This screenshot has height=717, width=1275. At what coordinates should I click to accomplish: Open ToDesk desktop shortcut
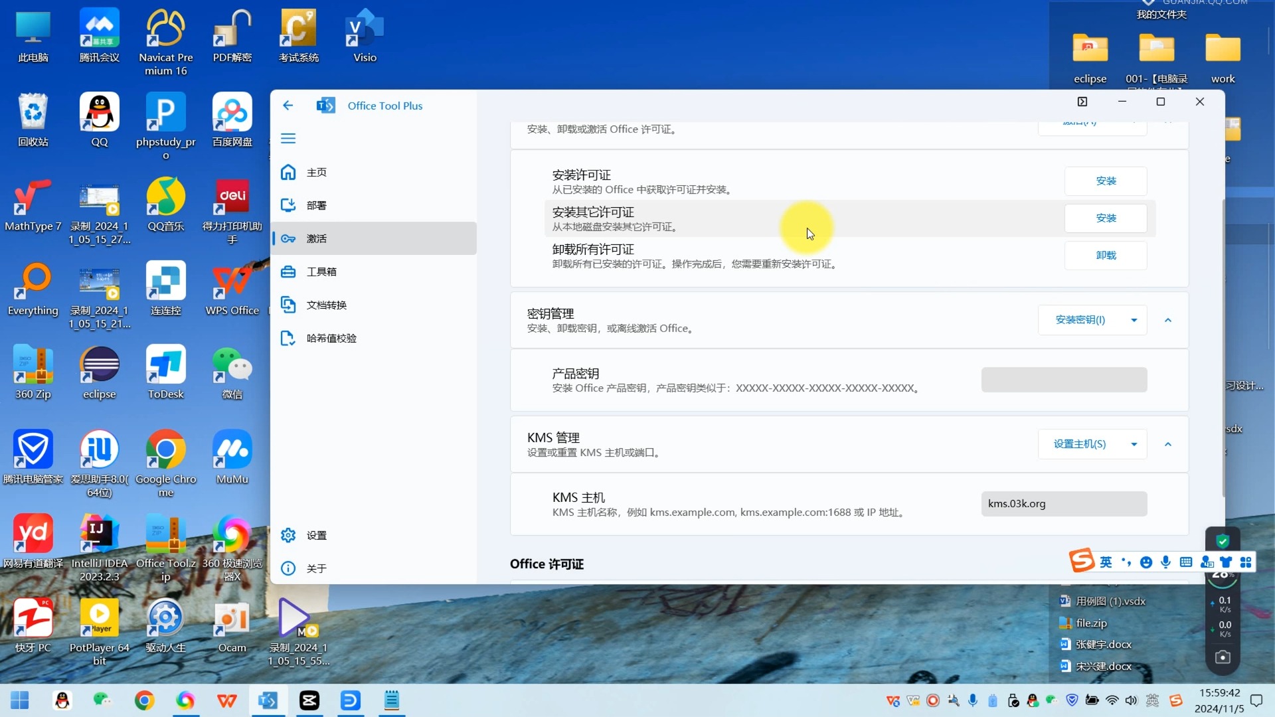[x=166, y=373]
